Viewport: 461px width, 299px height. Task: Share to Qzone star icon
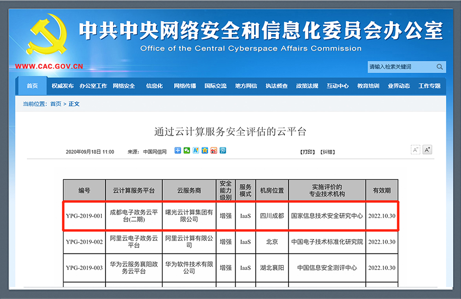click(205, 151)
